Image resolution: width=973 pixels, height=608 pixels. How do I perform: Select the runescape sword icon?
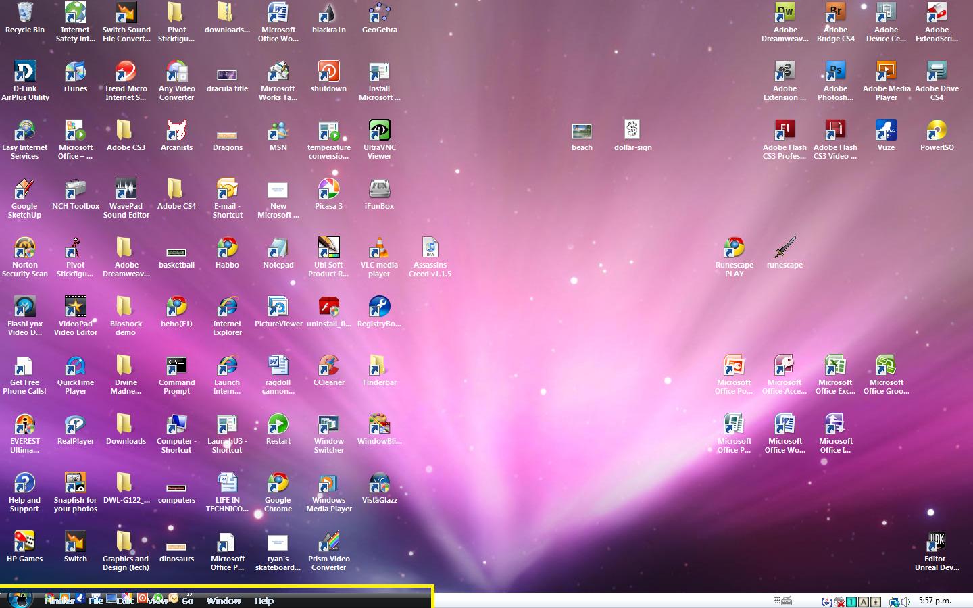coord(785,253)
